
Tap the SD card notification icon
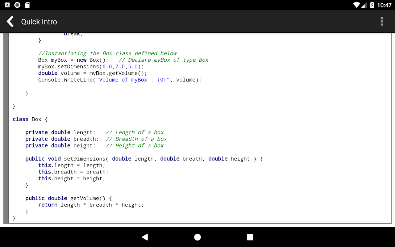click(27, 5)
